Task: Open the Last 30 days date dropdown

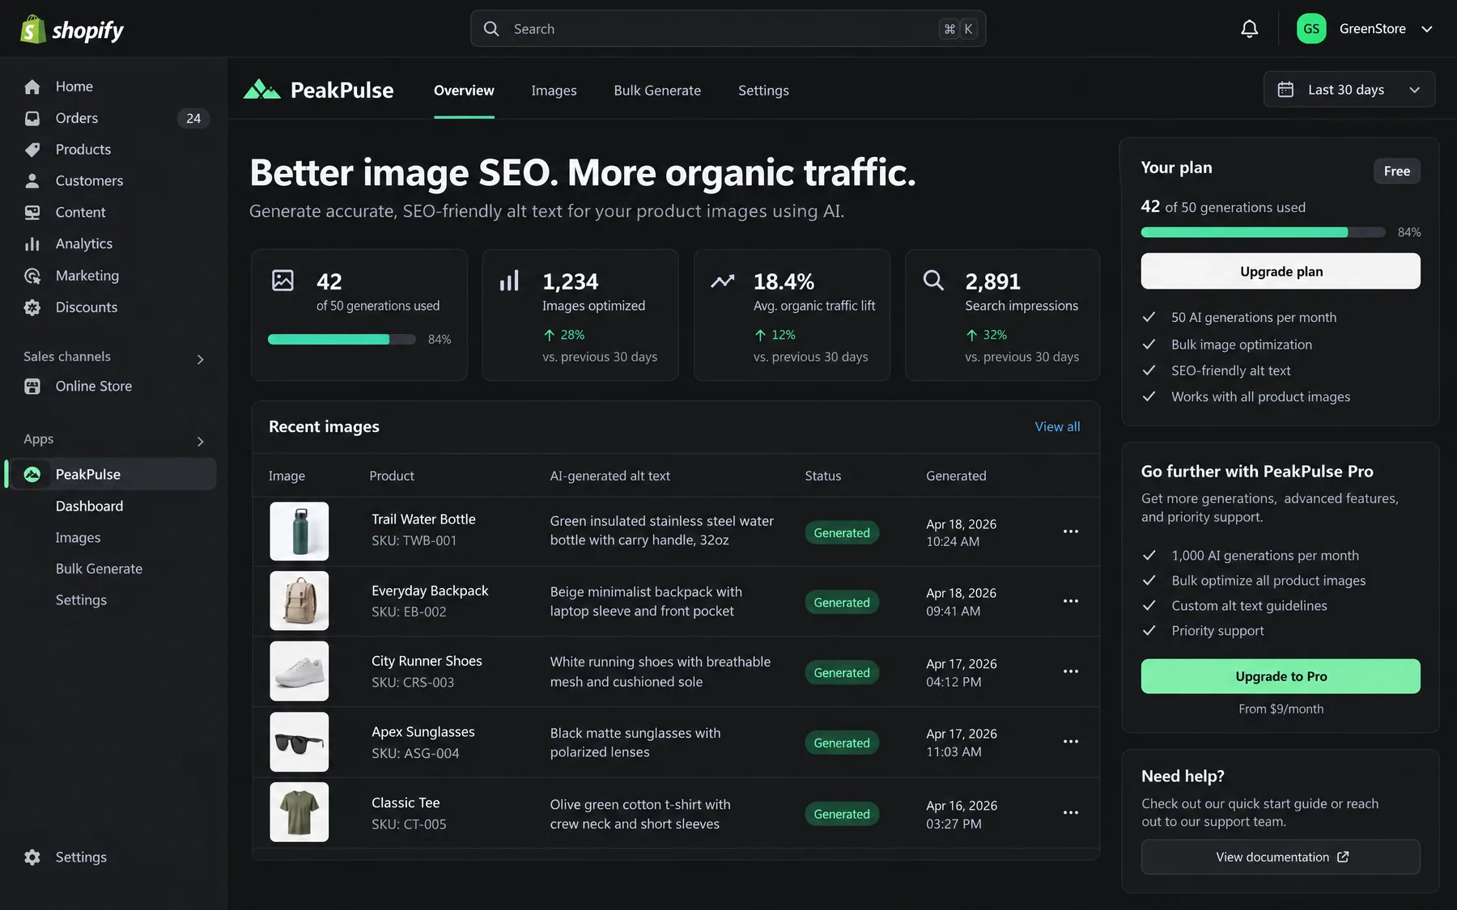Action: click(x=1349, y=90)
